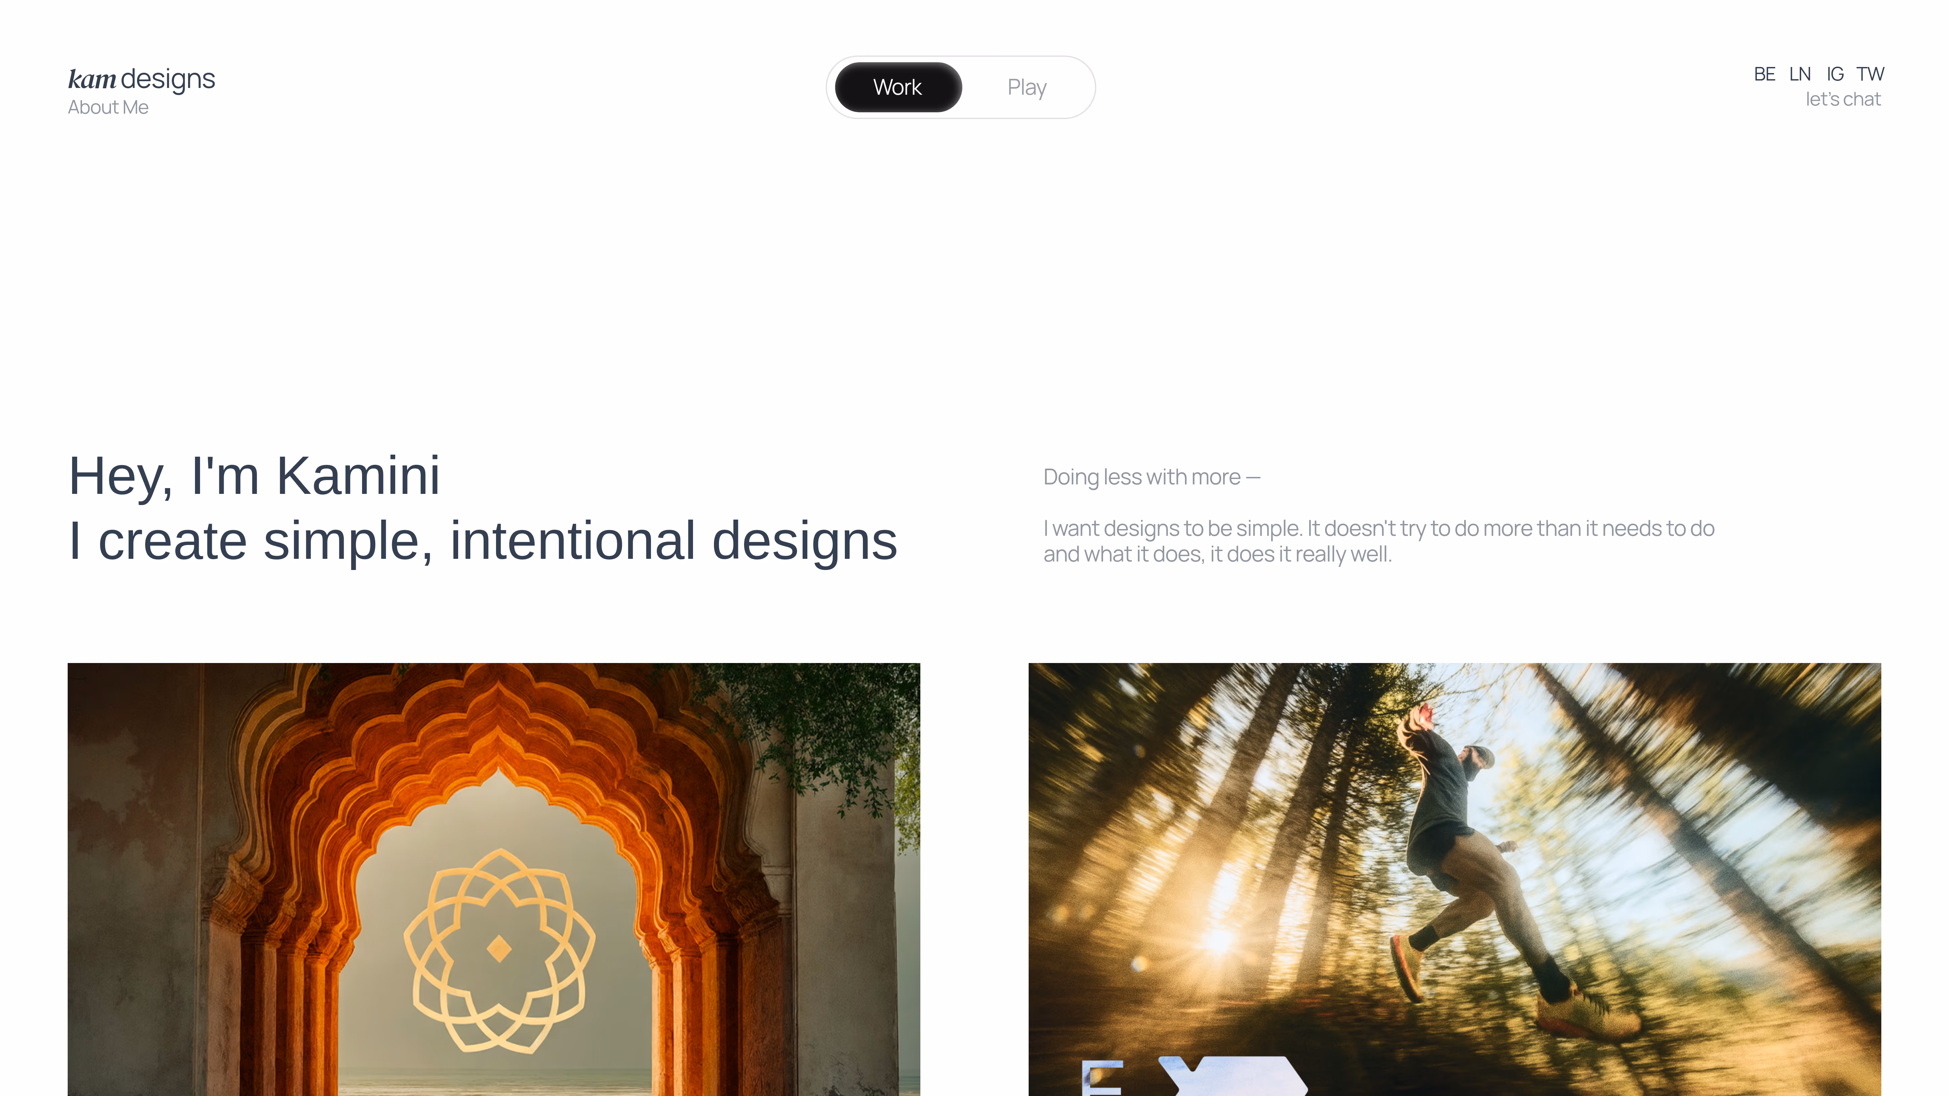Click the let's chat link
The width and height of the screenshot is (1949, 1096).
click(1843, 99)
